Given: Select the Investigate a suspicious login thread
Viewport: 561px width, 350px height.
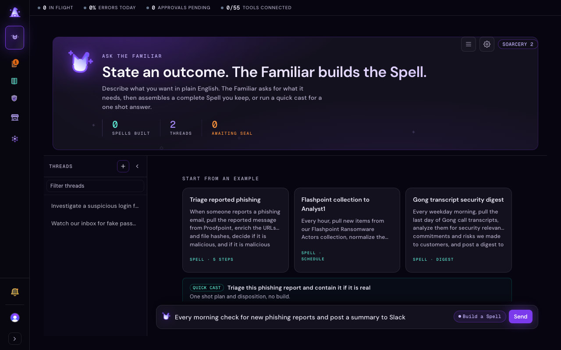Looking at the screenshot, I should click(95, 206).
